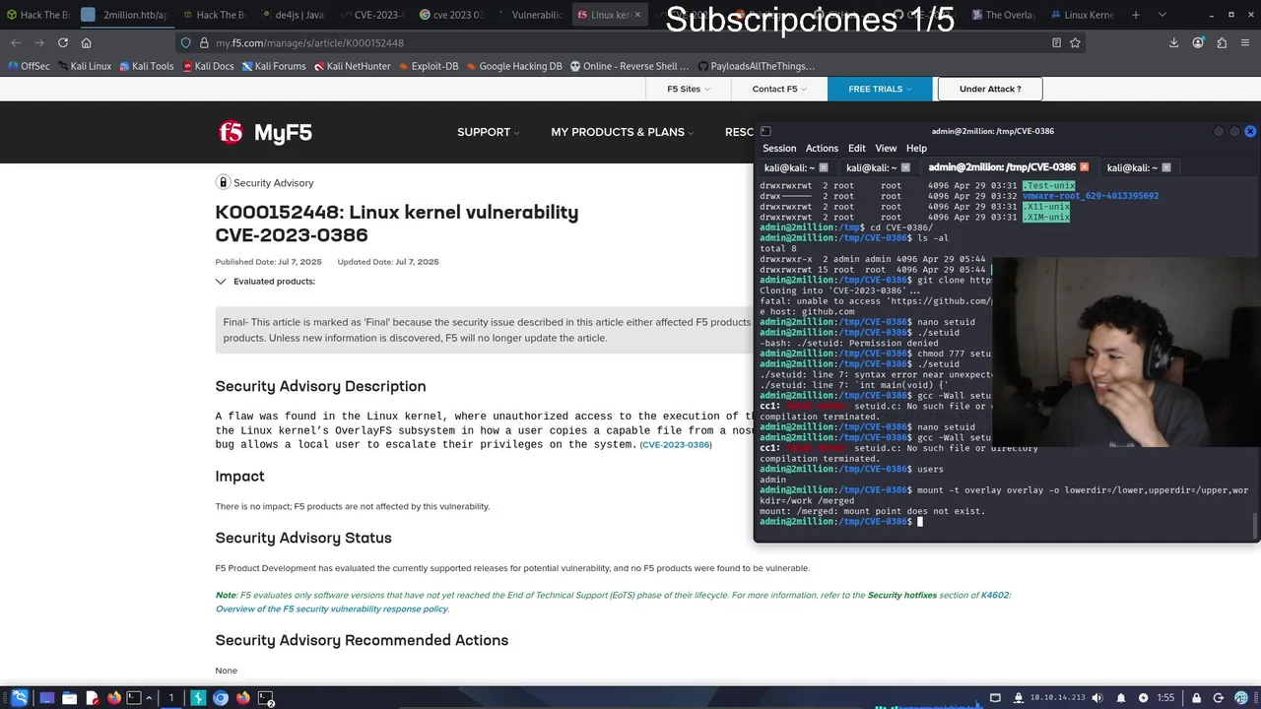Open the Kali NetHunter bookmark
Viewport: 1261px width, 709px height.
coord(353,66)
